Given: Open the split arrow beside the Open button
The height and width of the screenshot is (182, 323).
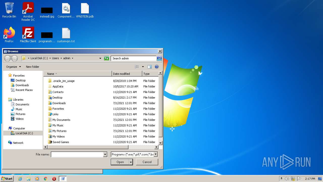Looking at the screenshot, I should pos(131,162).
